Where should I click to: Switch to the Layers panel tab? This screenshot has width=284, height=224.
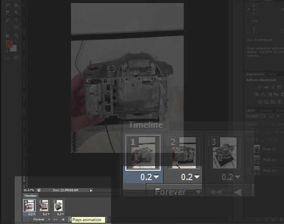(251, 111)
